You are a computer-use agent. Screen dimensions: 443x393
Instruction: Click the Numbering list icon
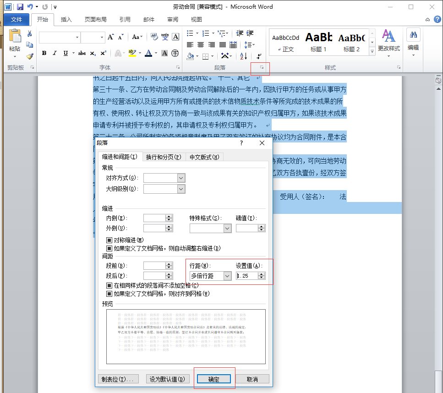click(x=206, y=33)
